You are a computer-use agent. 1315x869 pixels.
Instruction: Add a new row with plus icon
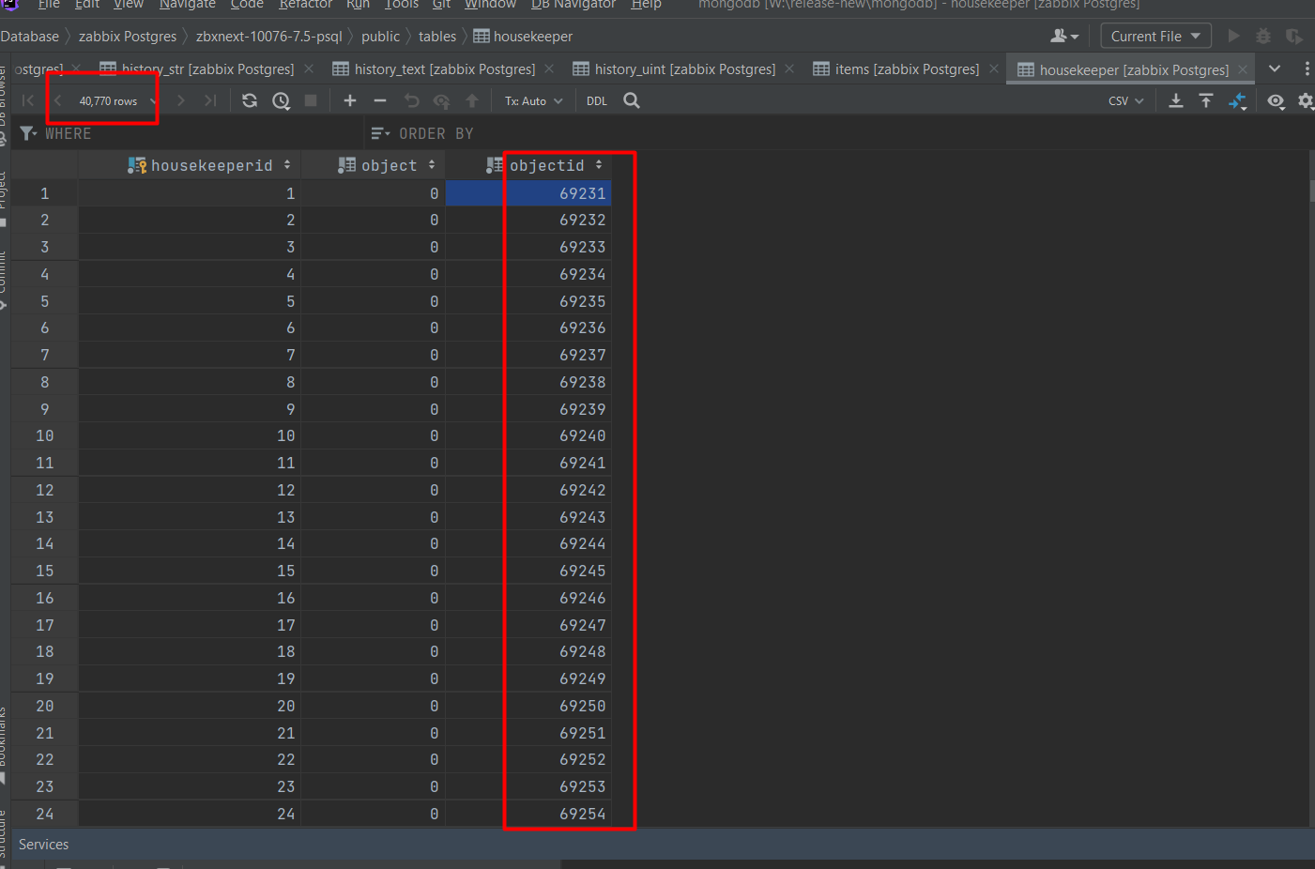click(x=350, y=100)
